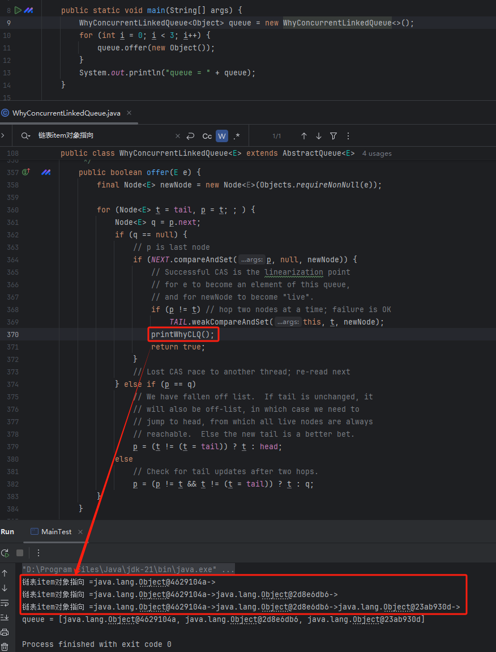Toggle Regex (.*) search option
The height and width of the screenshot is (652, 496).
(237, 136)
